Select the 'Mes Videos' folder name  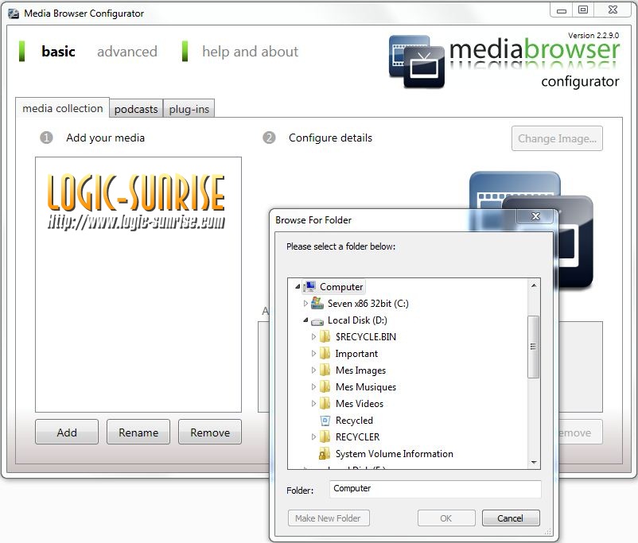[360, 404]
